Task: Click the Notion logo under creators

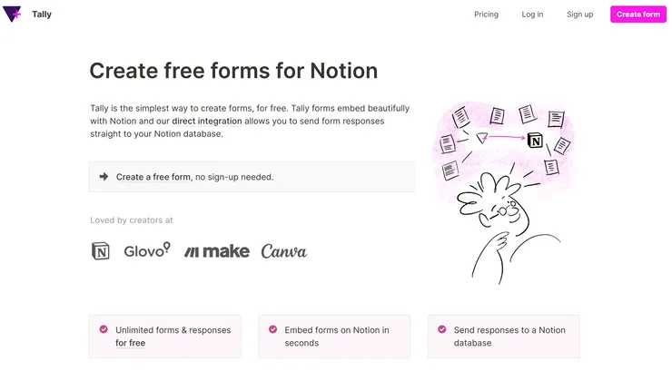Action: coord(100,251)
